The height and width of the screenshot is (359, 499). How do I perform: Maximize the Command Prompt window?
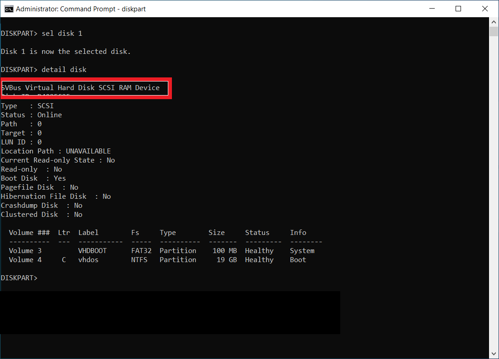click(458, 9)
